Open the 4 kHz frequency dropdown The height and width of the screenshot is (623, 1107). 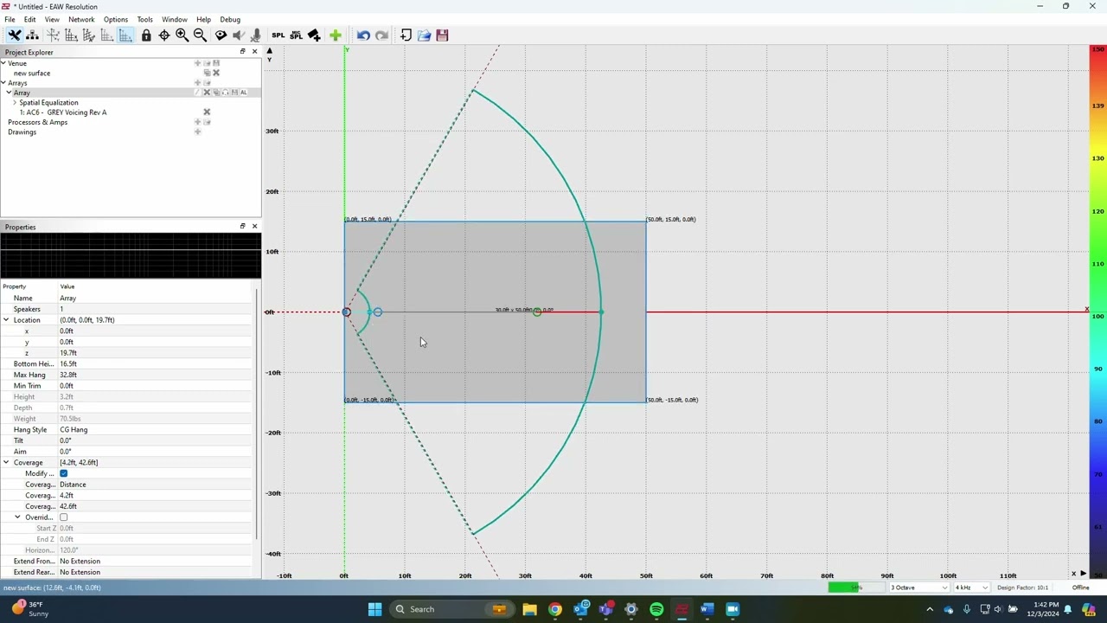(970, 588)
